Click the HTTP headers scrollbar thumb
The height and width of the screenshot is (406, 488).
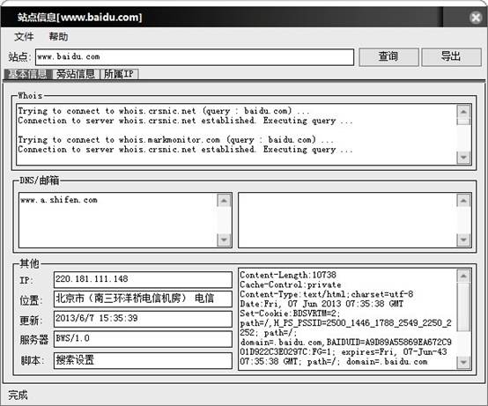[x=463, y=306]
